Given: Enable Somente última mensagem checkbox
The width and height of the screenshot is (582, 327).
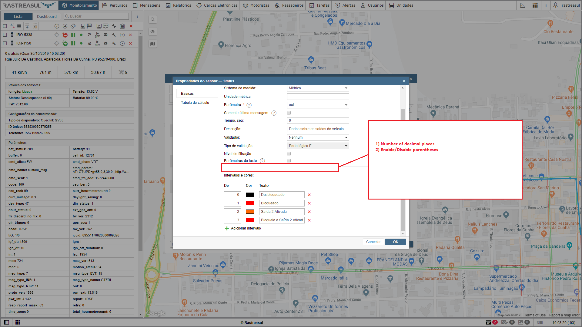Looking at the screenshot, I should pyautogui.click(x=289, y=113).
